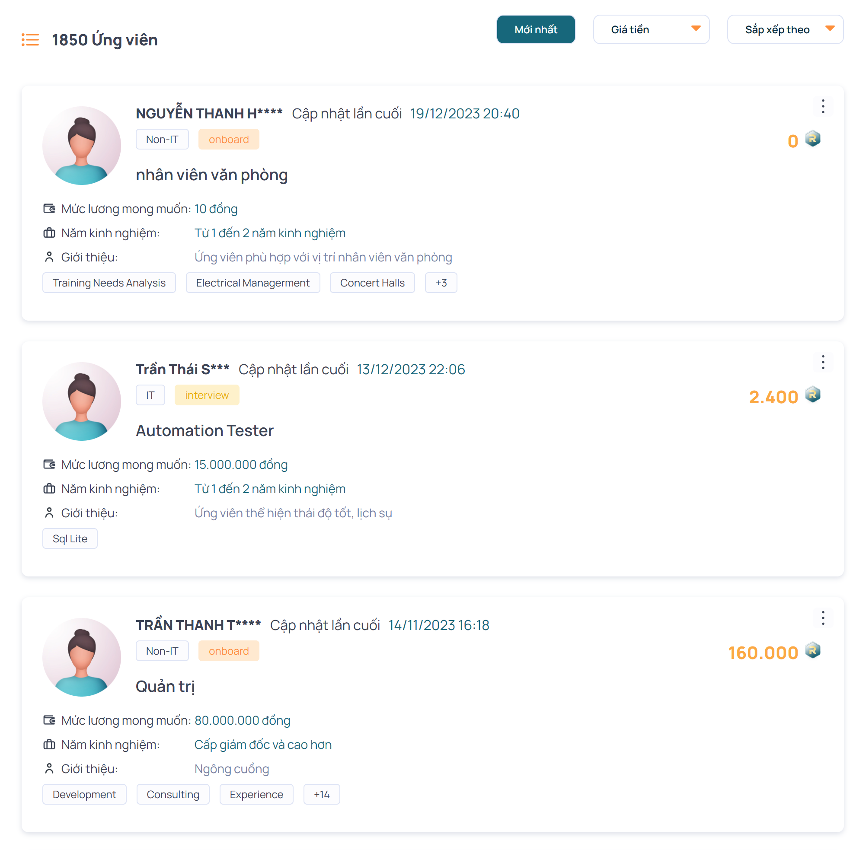The height and width of the screenshot is (850, 866).
Task: Click the Consulting skill tag
Action: coord(173,794)
